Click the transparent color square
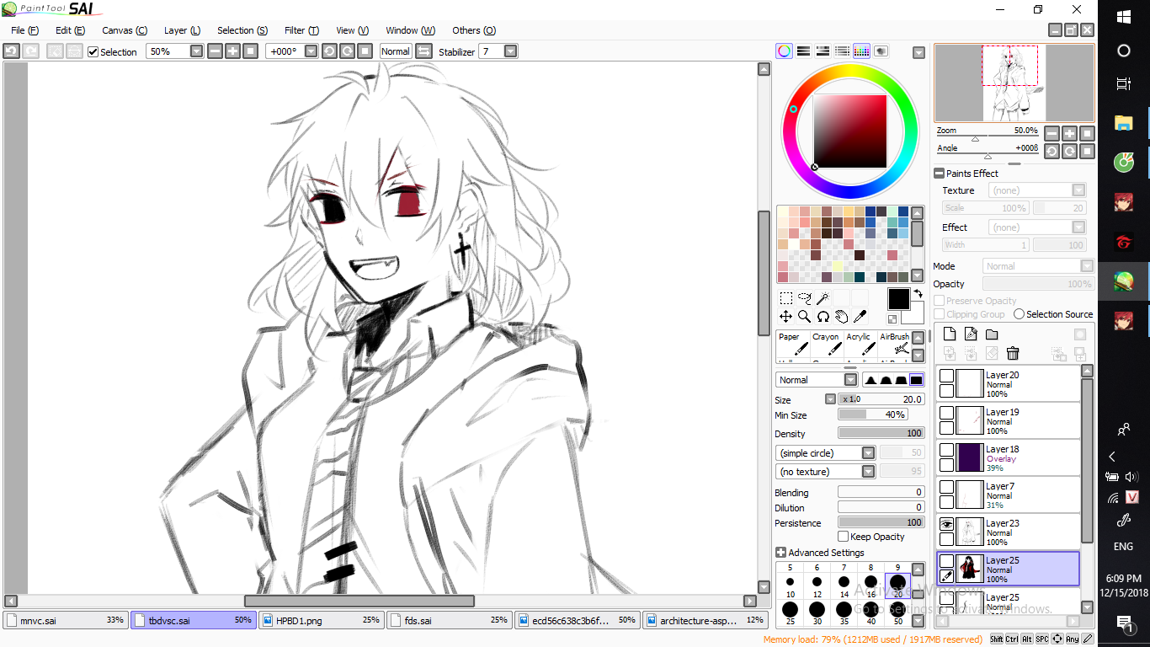The width and height of the screenshot is (1150, 647). click(892, 319)
